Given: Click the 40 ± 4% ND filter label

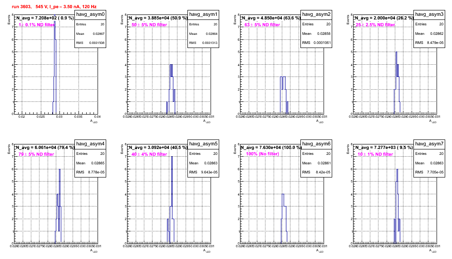Looking at the screenshot, I should coord(149,154).
